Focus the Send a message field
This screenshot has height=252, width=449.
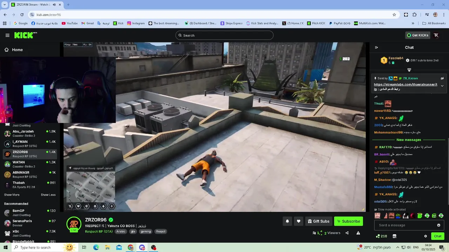pyautogui.click(x=409, y=225)
